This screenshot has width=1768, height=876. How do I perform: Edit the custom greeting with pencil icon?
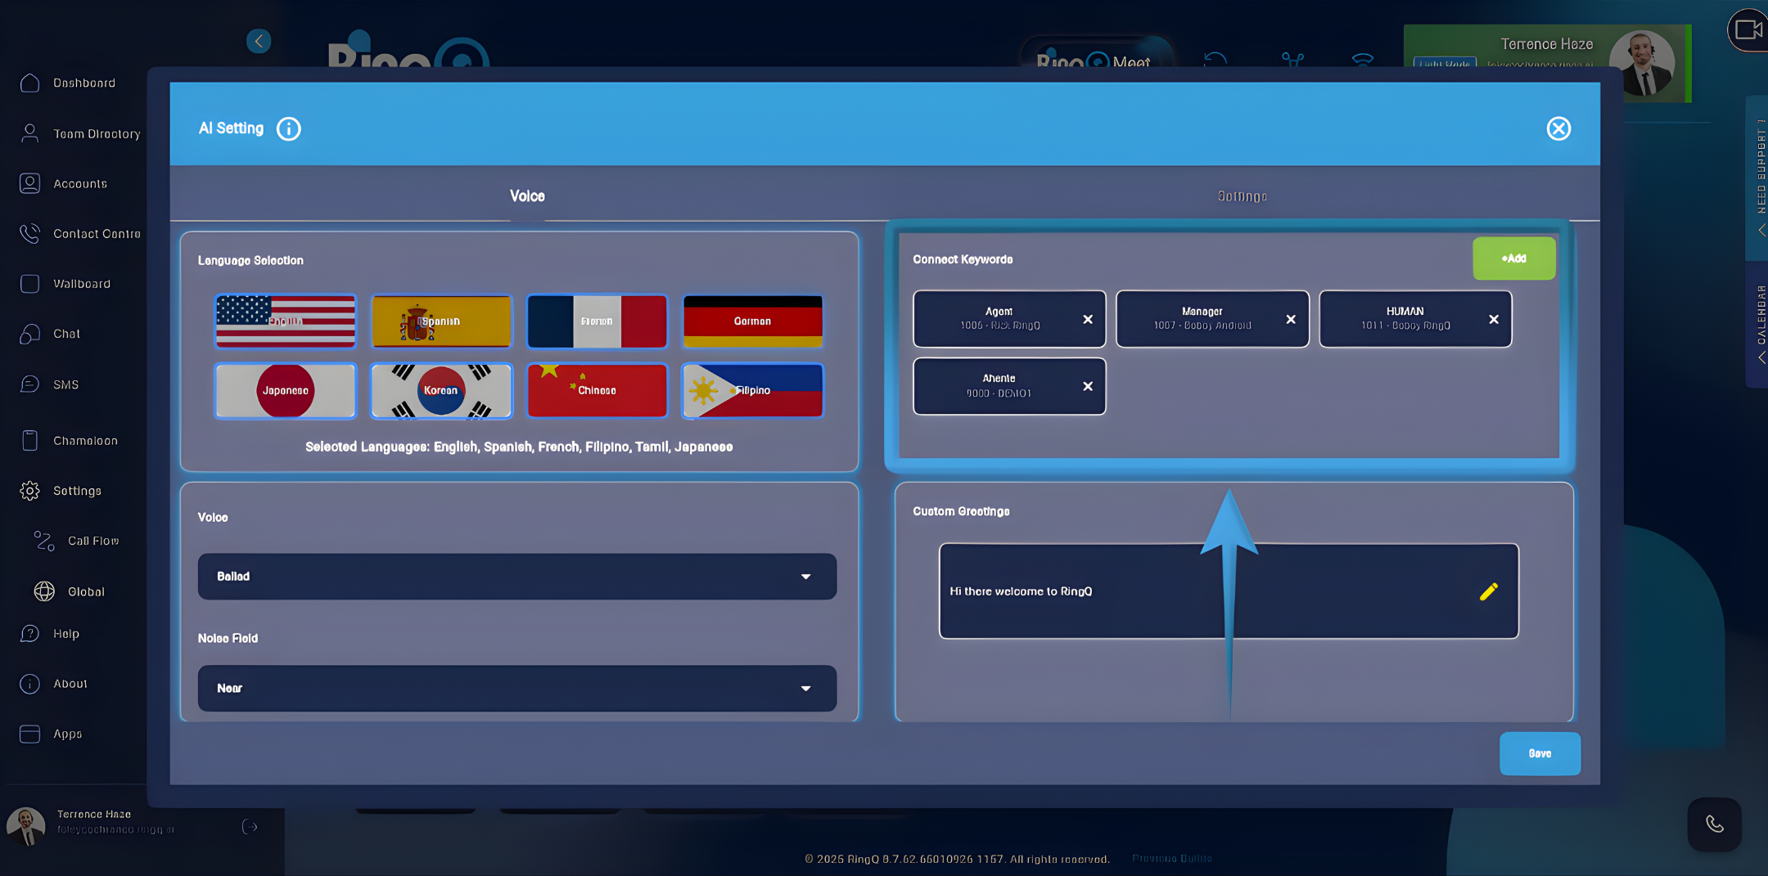coord(1488,591)
